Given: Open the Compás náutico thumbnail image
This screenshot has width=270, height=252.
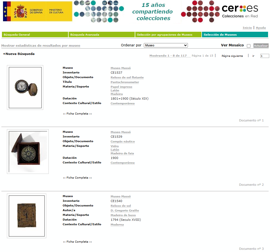Looking at the screenshot, I should tap(28, 151).
